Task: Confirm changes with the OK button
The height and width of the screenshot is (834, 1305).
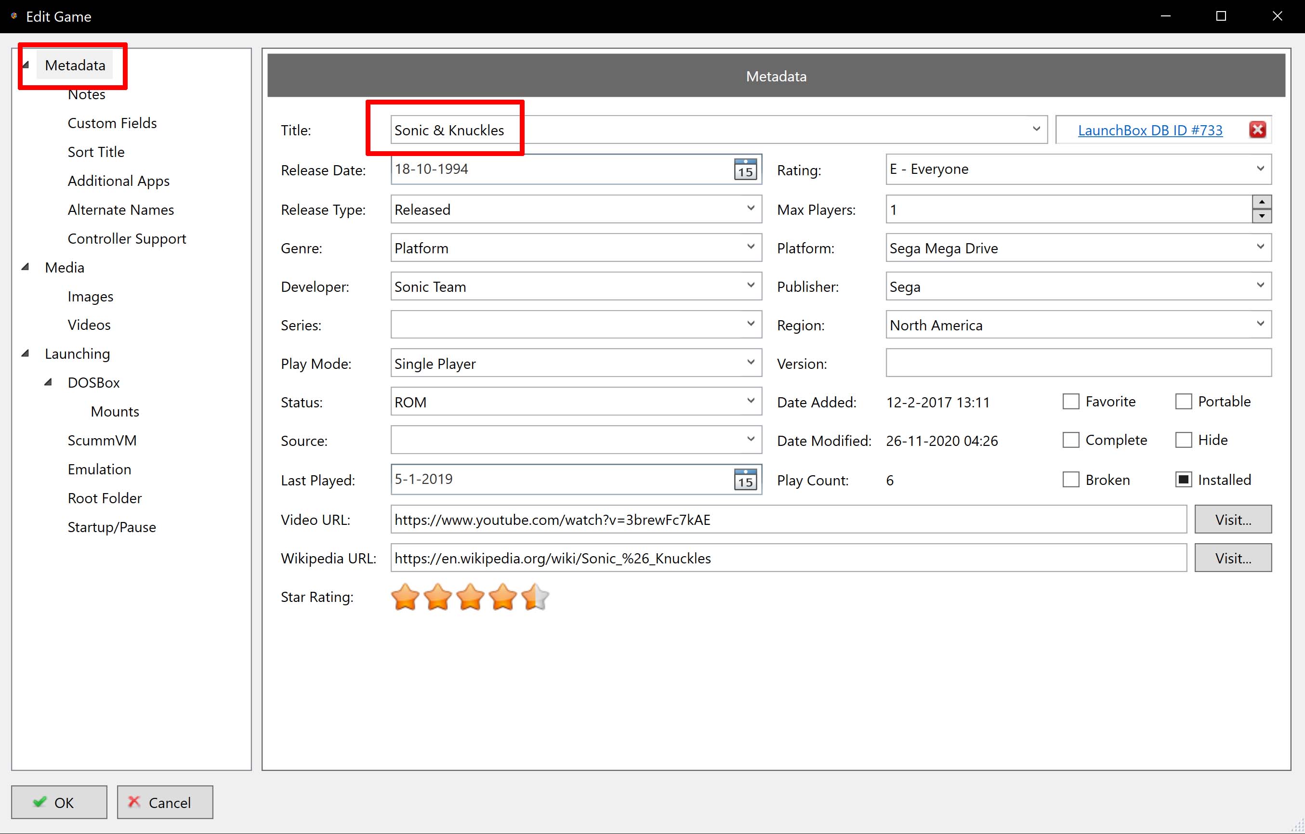Action: [x=59, y=802]
